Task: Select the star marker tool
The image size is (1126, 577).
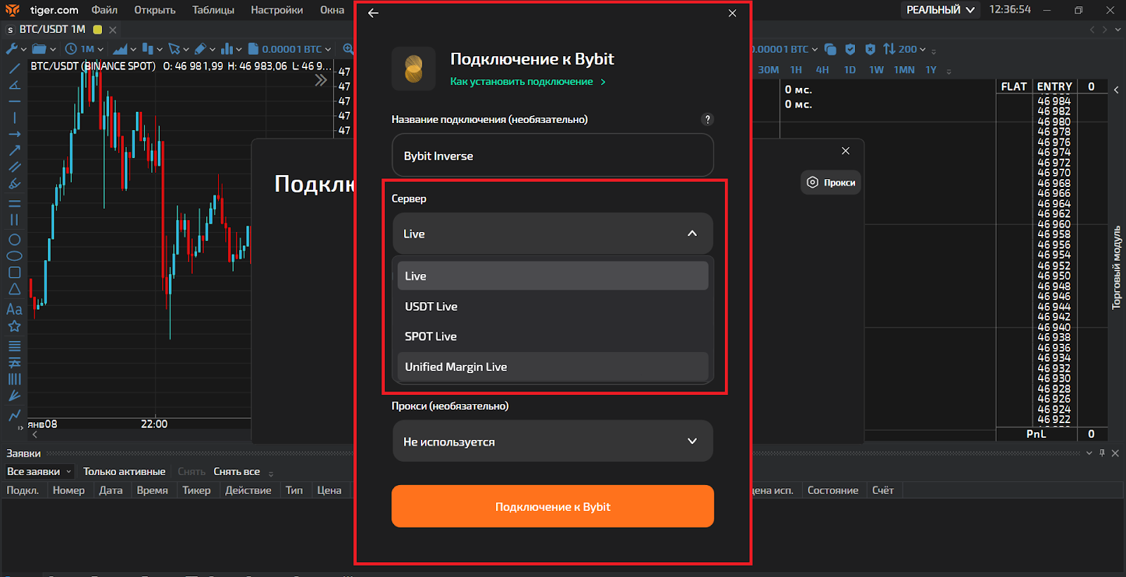Action: (14, 326)
